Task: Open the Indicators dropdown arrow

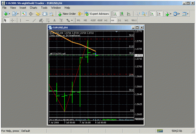Action: click(171, 14)
